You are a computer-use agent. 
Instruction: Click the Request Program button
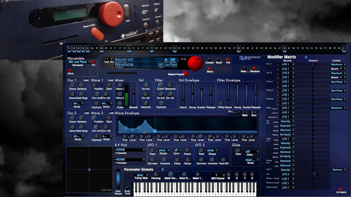pos(186,73)
